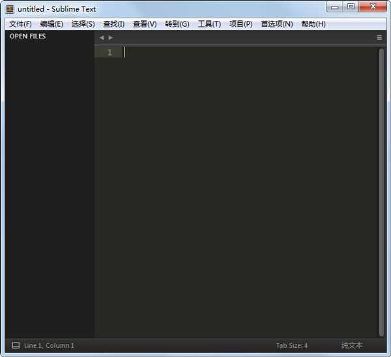Open the 首选项(N) menu
The height and width of the screenshot is (357, 391).
tap(277, 24)
